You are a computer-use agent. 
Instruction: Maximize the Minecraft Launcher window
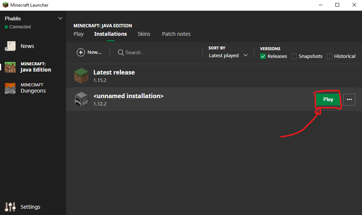(x=337, y=5)
